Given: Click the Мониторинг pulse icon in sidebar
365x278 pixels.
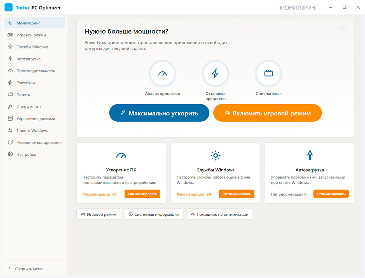Looking at the screenshot, I should click(10, 23).
